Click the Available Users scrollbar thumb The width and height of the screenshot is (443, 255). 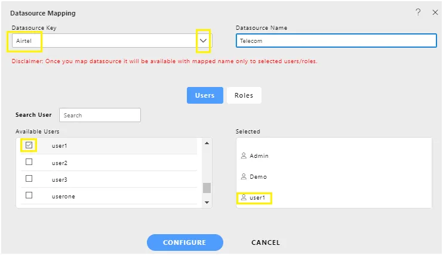[207, 188]
